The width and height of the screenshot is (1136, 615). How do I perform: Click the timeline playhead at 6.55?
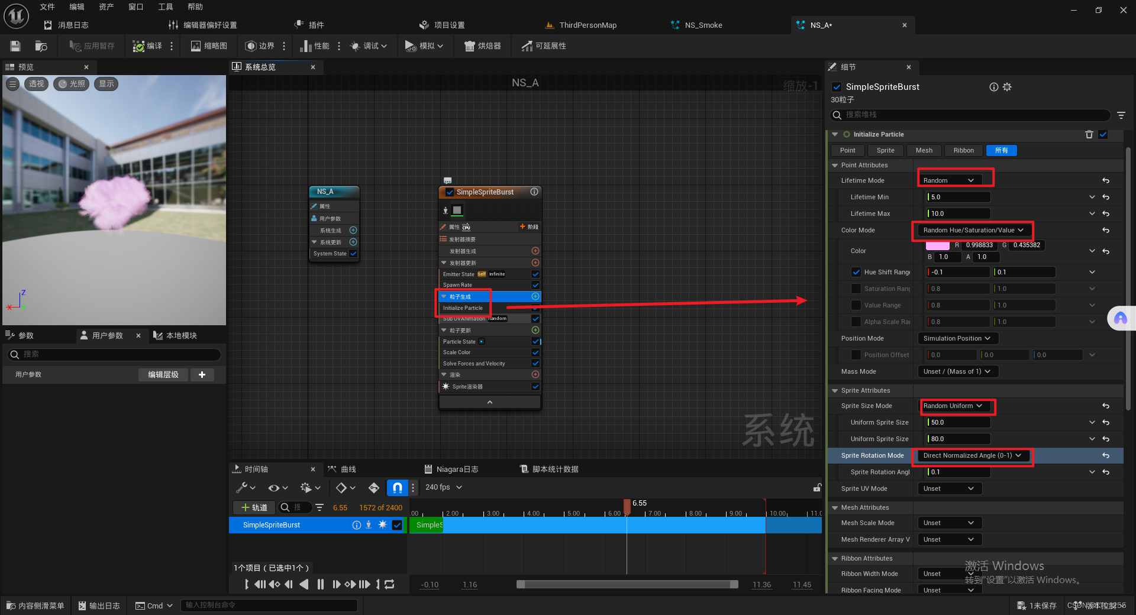click(x=627, y=506)
